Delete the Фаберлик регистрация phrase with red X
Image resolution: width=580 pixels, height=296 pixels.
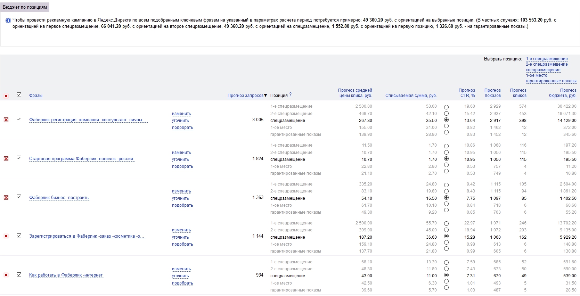(6, 120)
